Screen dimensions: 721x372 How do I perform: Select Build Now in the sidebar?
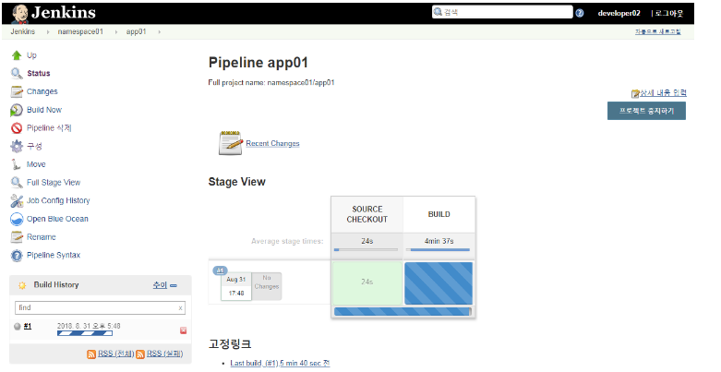[x=44, y=110]
